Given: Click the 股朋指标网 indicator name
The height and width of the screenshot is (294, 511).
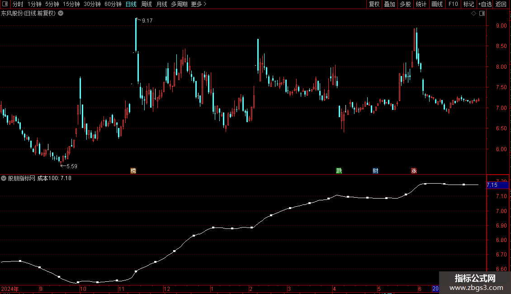Looking at the screenshot, I should tap(22, 178).
